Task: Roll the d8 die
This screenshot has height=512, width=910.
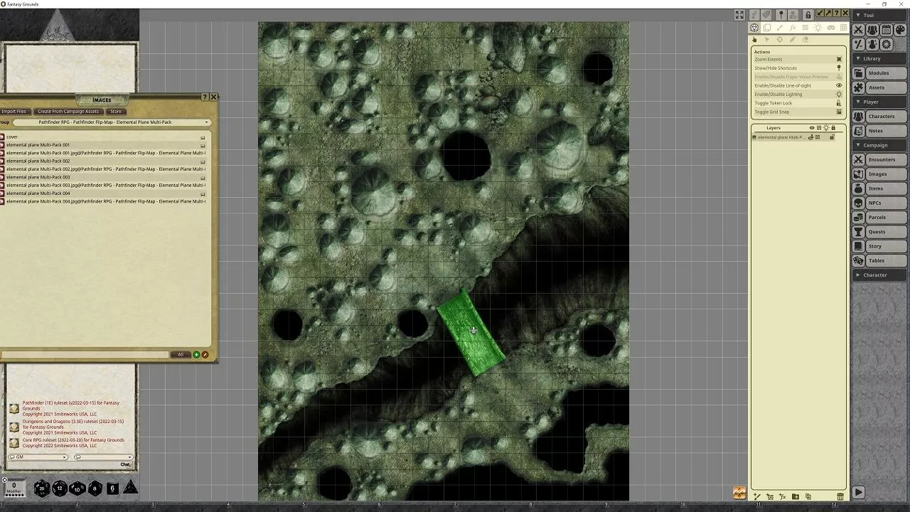Action: point(95,489)
